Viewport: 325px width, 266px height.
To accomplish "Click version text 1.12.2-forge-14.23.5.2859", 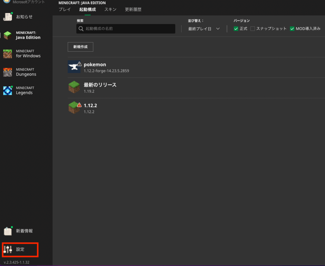I will tap(106, 71).
